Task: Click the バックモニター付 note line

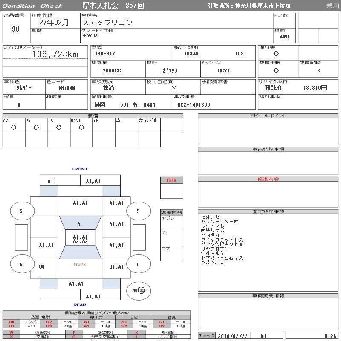Action: (x=220, y=221)
